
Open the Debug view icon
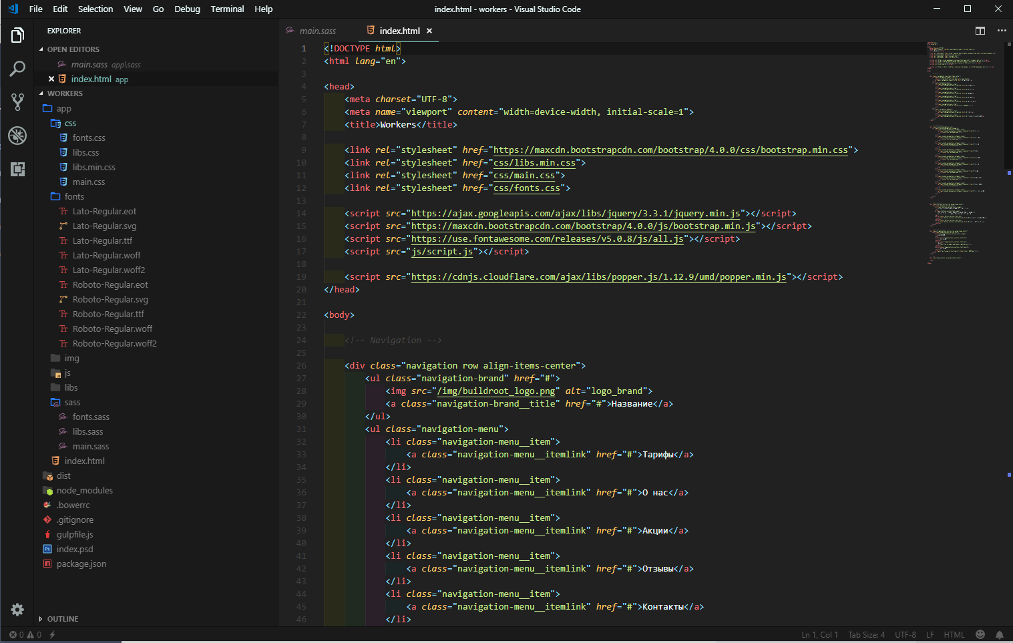pyautogui.click(x=17, y=136)
